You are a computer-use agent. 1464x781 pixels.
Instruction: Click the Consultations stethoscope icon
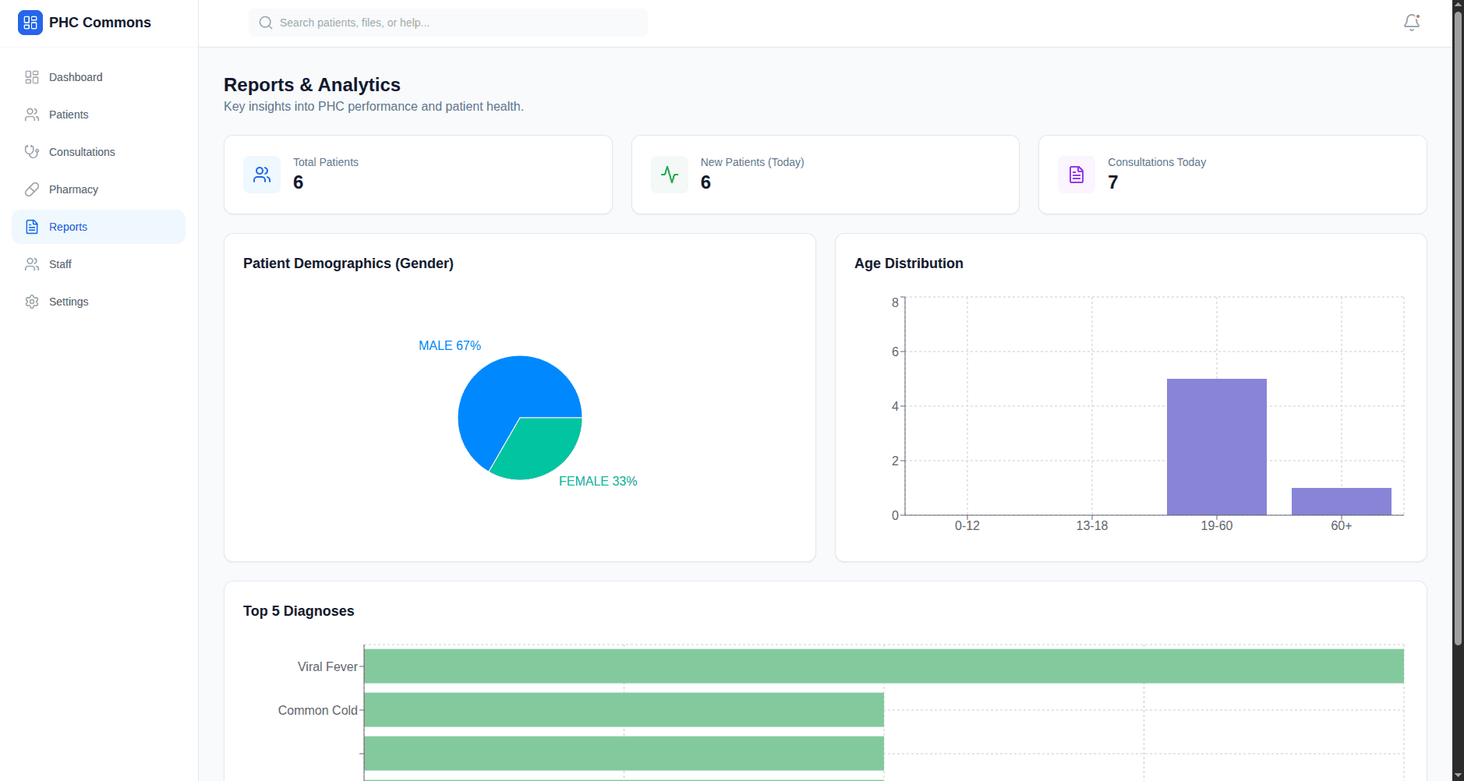pos(32,152)
